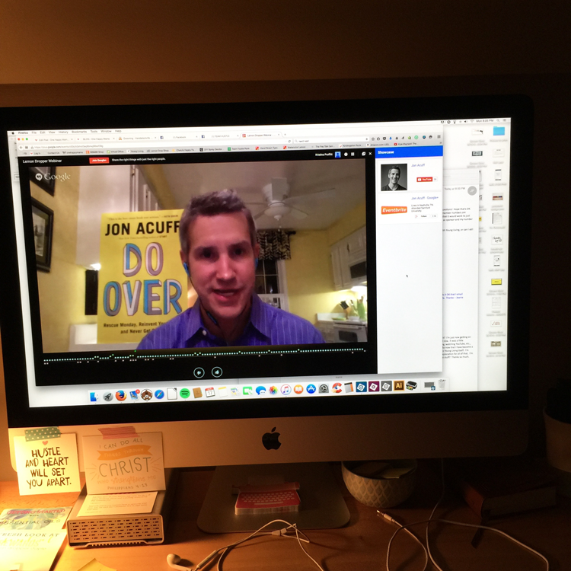Viewport: 571px width, 571px height.
Task: Switch to the Lemon Dropper Webinar tab
Action: click(260, 136)
